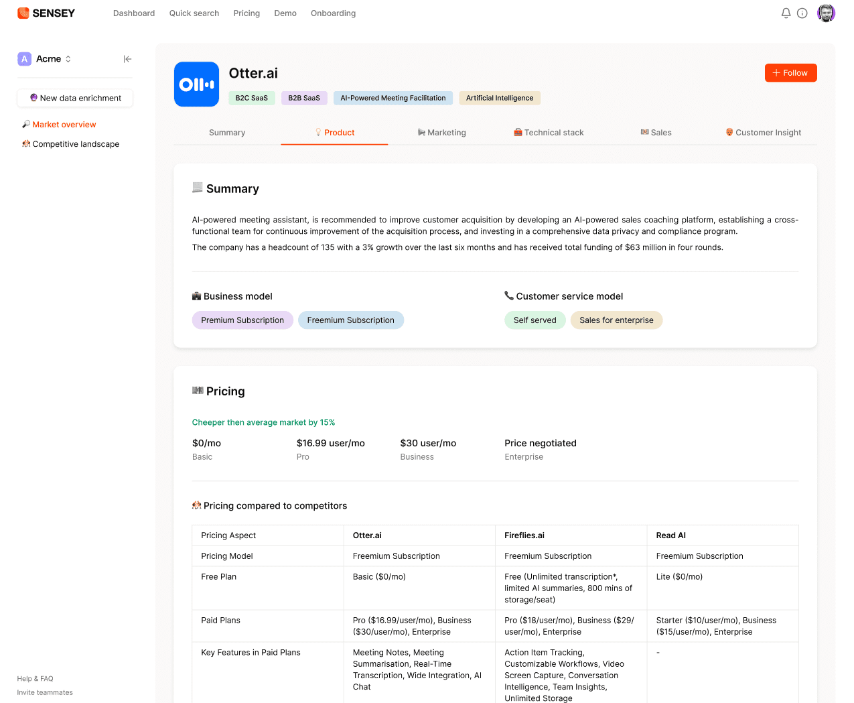Click the Acme workspace avatar icon
Screen dimensions: 854x703
(25, 59)
